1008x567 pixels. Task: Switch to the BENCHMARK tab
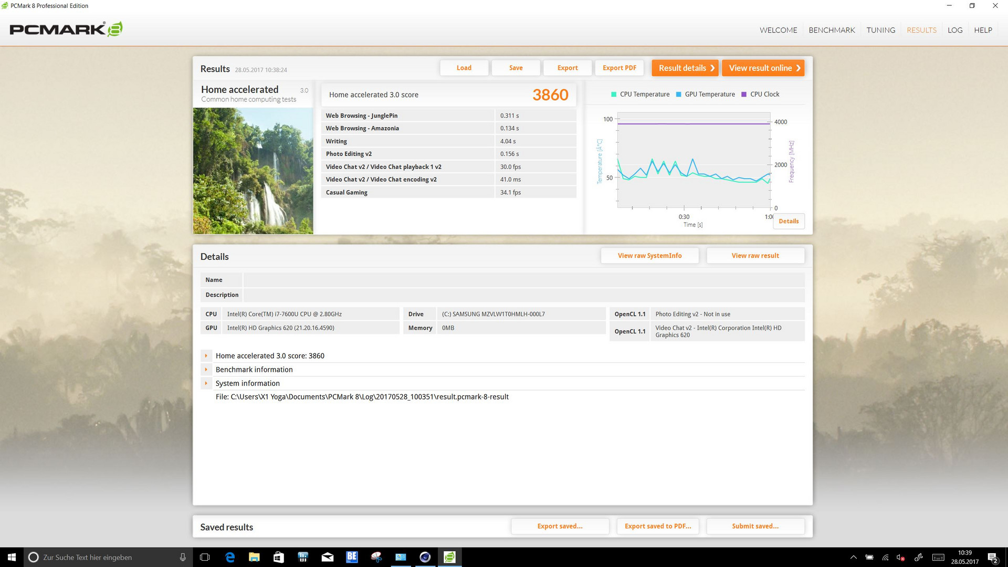(832, 30)
